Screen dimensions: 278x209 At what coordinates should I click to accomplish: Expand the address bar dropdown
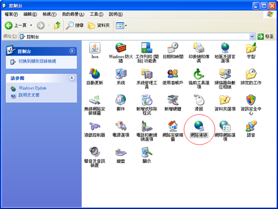[252, 37]
